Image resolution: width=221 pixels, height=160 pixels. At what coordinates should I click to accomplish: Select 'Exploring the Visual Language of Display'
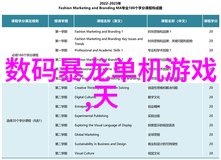(x=103, y=125)
